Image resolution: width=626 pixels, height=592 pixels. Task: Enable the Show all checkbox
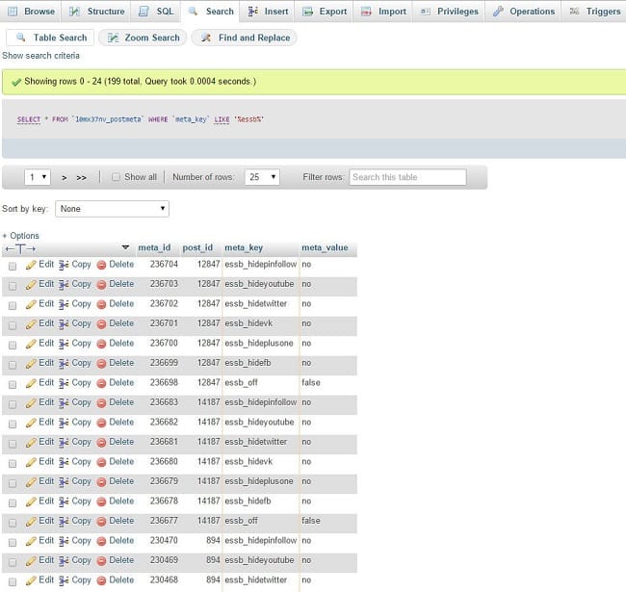[116, 177]
